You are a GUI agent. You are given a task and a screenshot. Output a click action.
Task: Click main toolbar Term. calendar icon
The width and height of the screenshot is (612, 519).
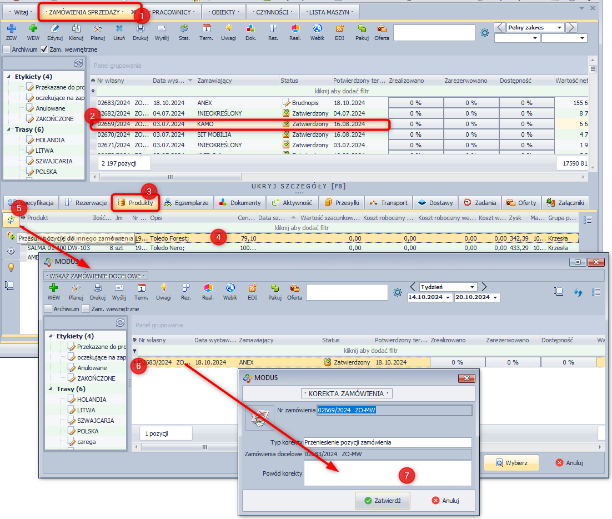[x=206, y=28]
